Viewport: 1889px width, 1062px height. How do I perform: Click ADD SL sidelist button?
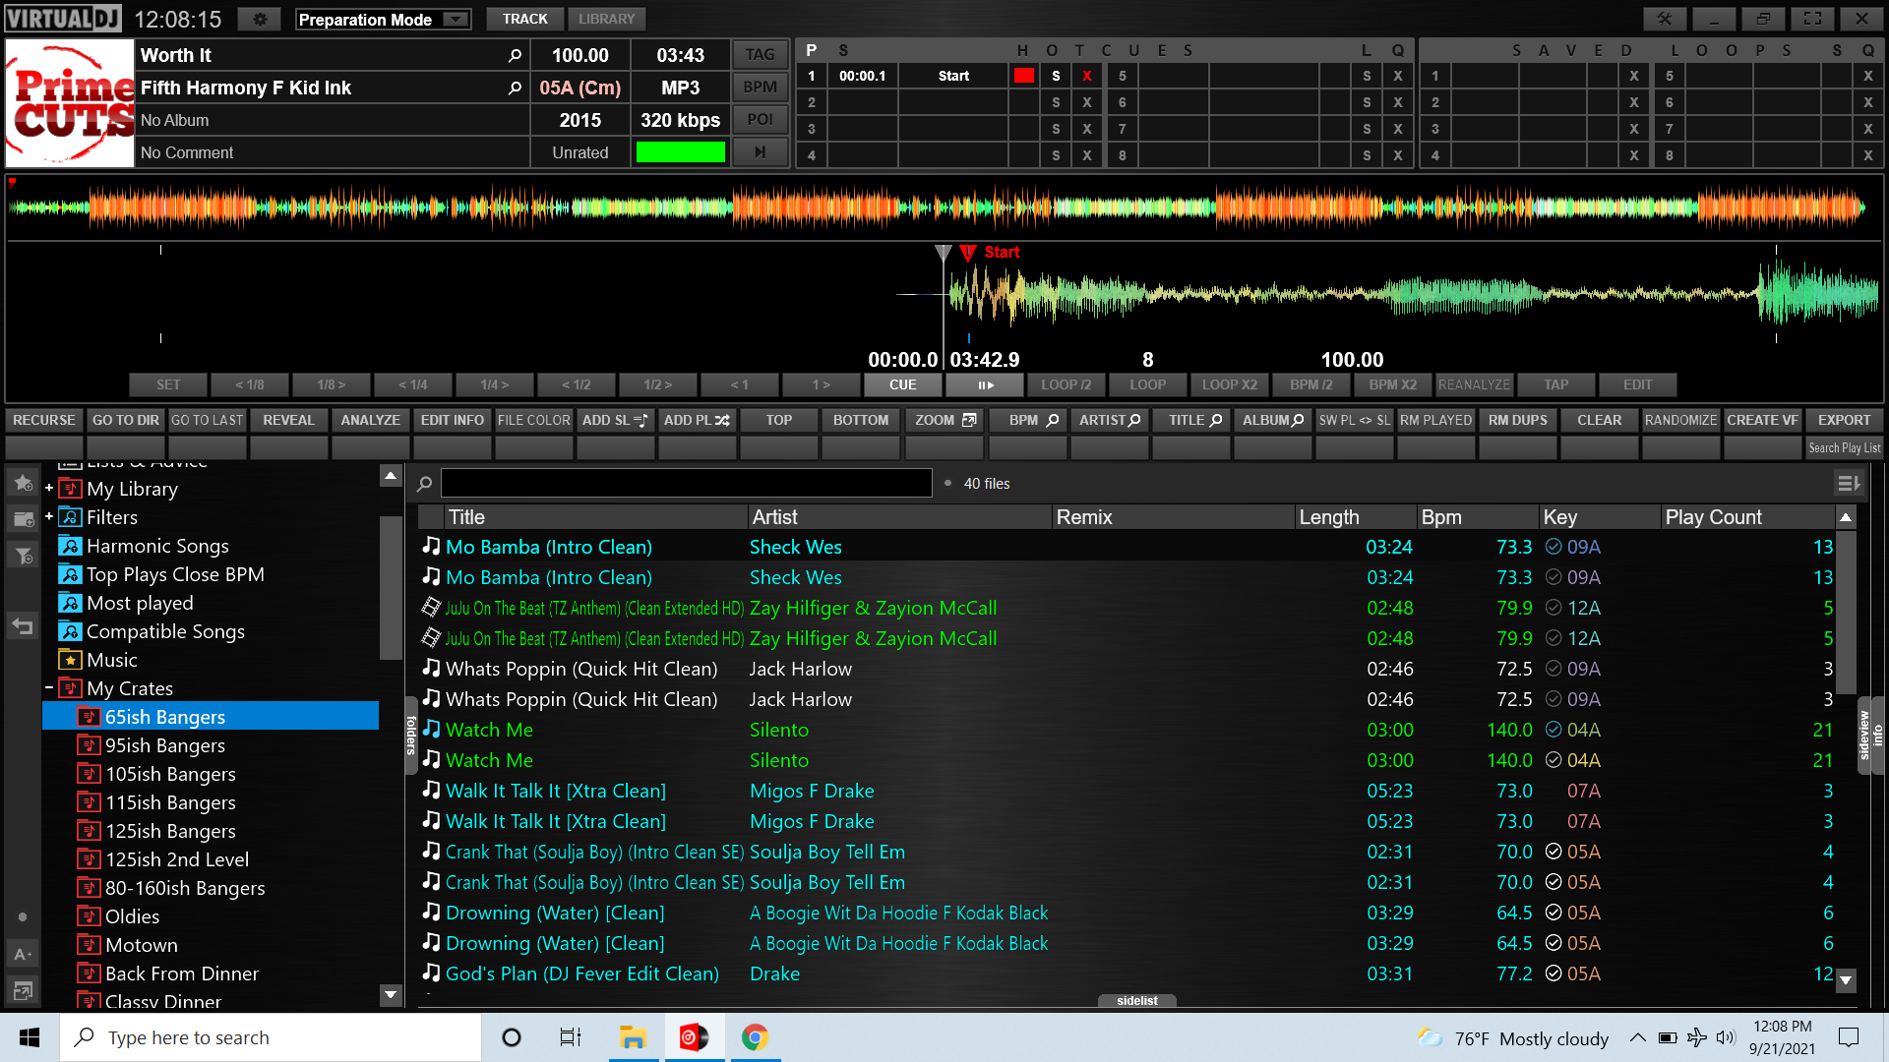point(615,420)
